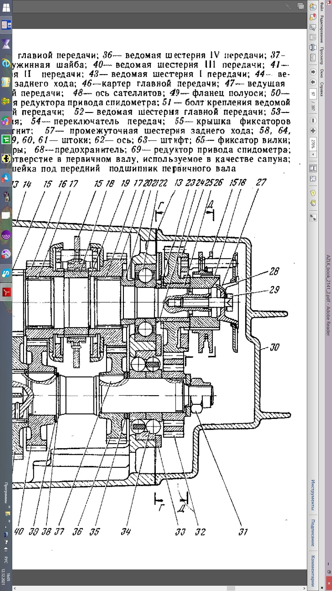Open the Файл menu

[x=322, y=6]
